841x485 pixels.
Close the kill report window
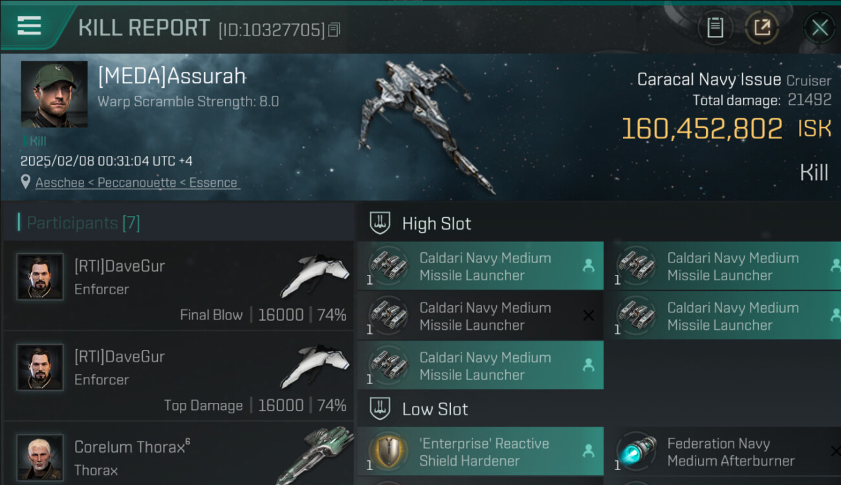pos(820,28)
